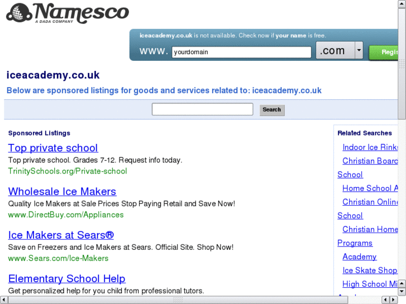Click the horizontal scrollbar left arrow

pos(3,300)
